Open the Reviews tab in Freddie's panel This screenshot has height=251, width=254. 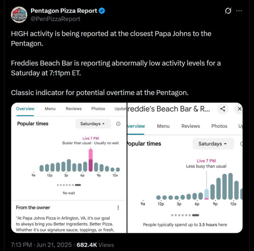[190, 126]
